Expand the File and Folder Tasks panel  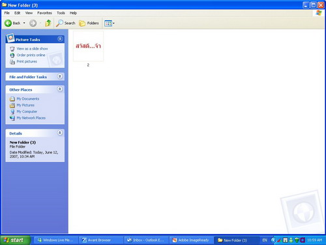60,76
